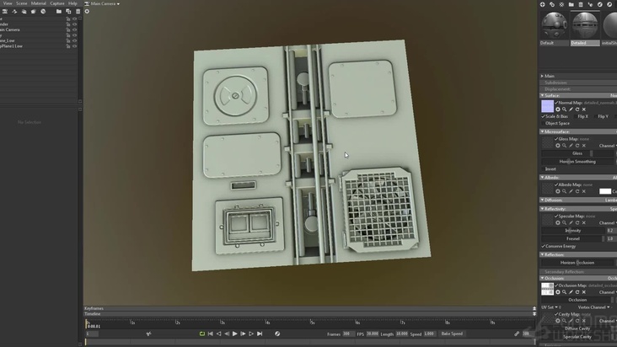
Task: Collapse the Surface section
Action: [542, 95]
